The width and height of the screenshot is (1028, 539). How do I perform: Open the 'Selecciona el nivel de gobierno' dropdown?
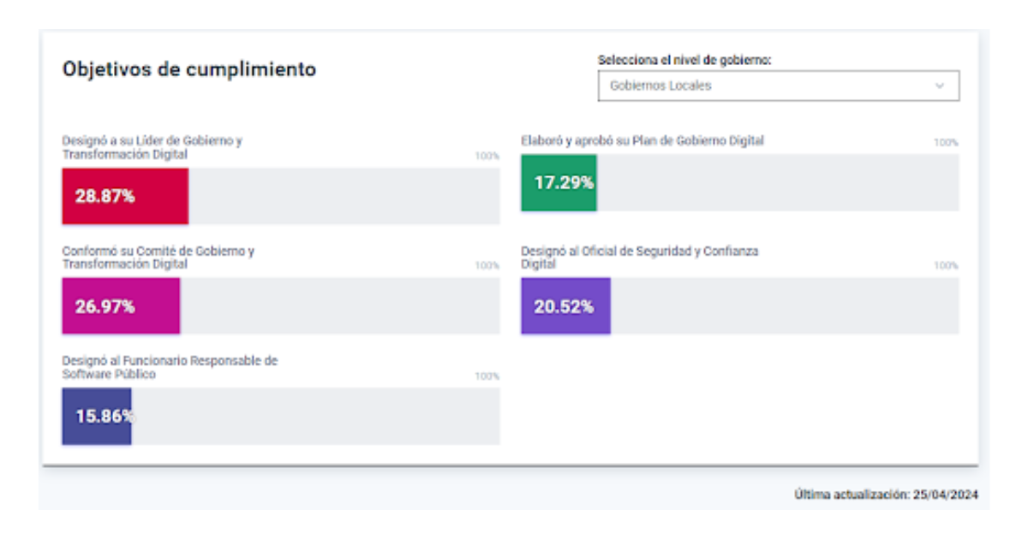coord(771,85)
